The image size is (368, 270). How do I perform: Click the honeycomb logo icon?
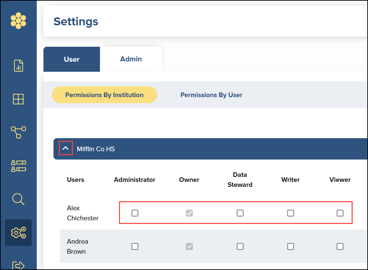coord(18,21)
